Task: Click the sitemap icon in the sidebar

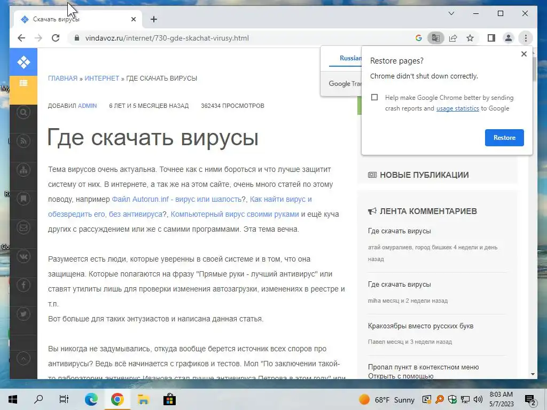Action: coord(24,170)
